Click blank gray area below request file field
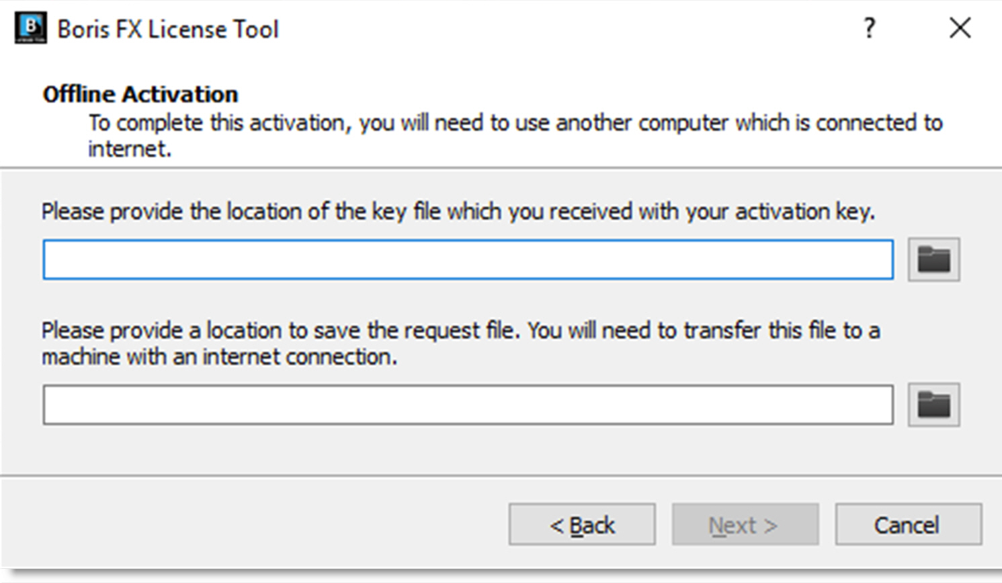This screenshot has width=1002, height=583. click(468, 451)
